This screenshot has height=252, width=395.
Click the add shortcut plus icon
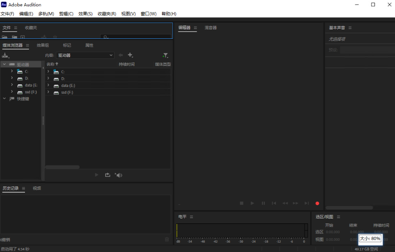pyautogui.click(x=130, y=55)
